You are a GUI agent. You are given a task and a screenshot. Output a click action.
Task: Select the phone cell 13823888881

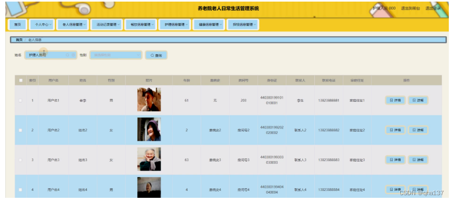[x=329, y=100]
